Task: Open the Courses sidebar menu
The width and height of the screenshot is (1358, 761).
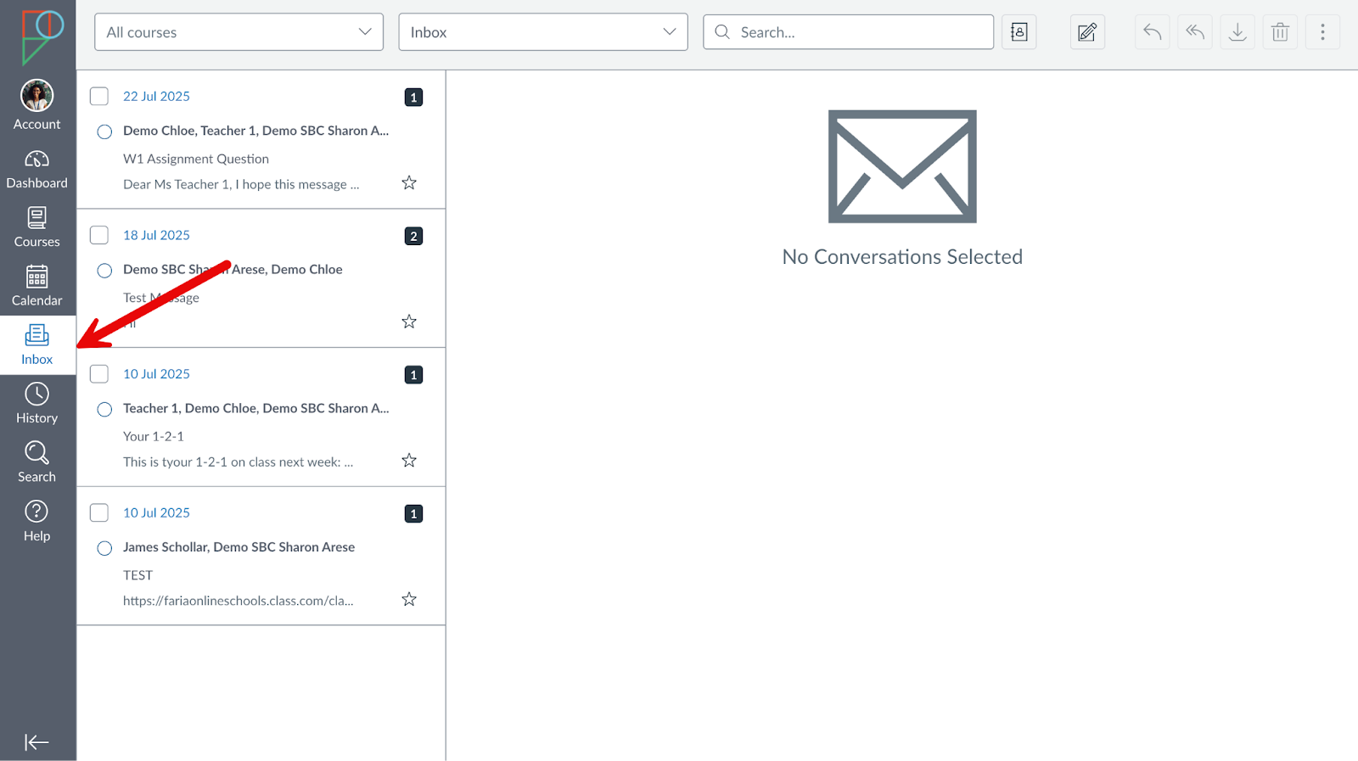Action: [x=36, y=228]
